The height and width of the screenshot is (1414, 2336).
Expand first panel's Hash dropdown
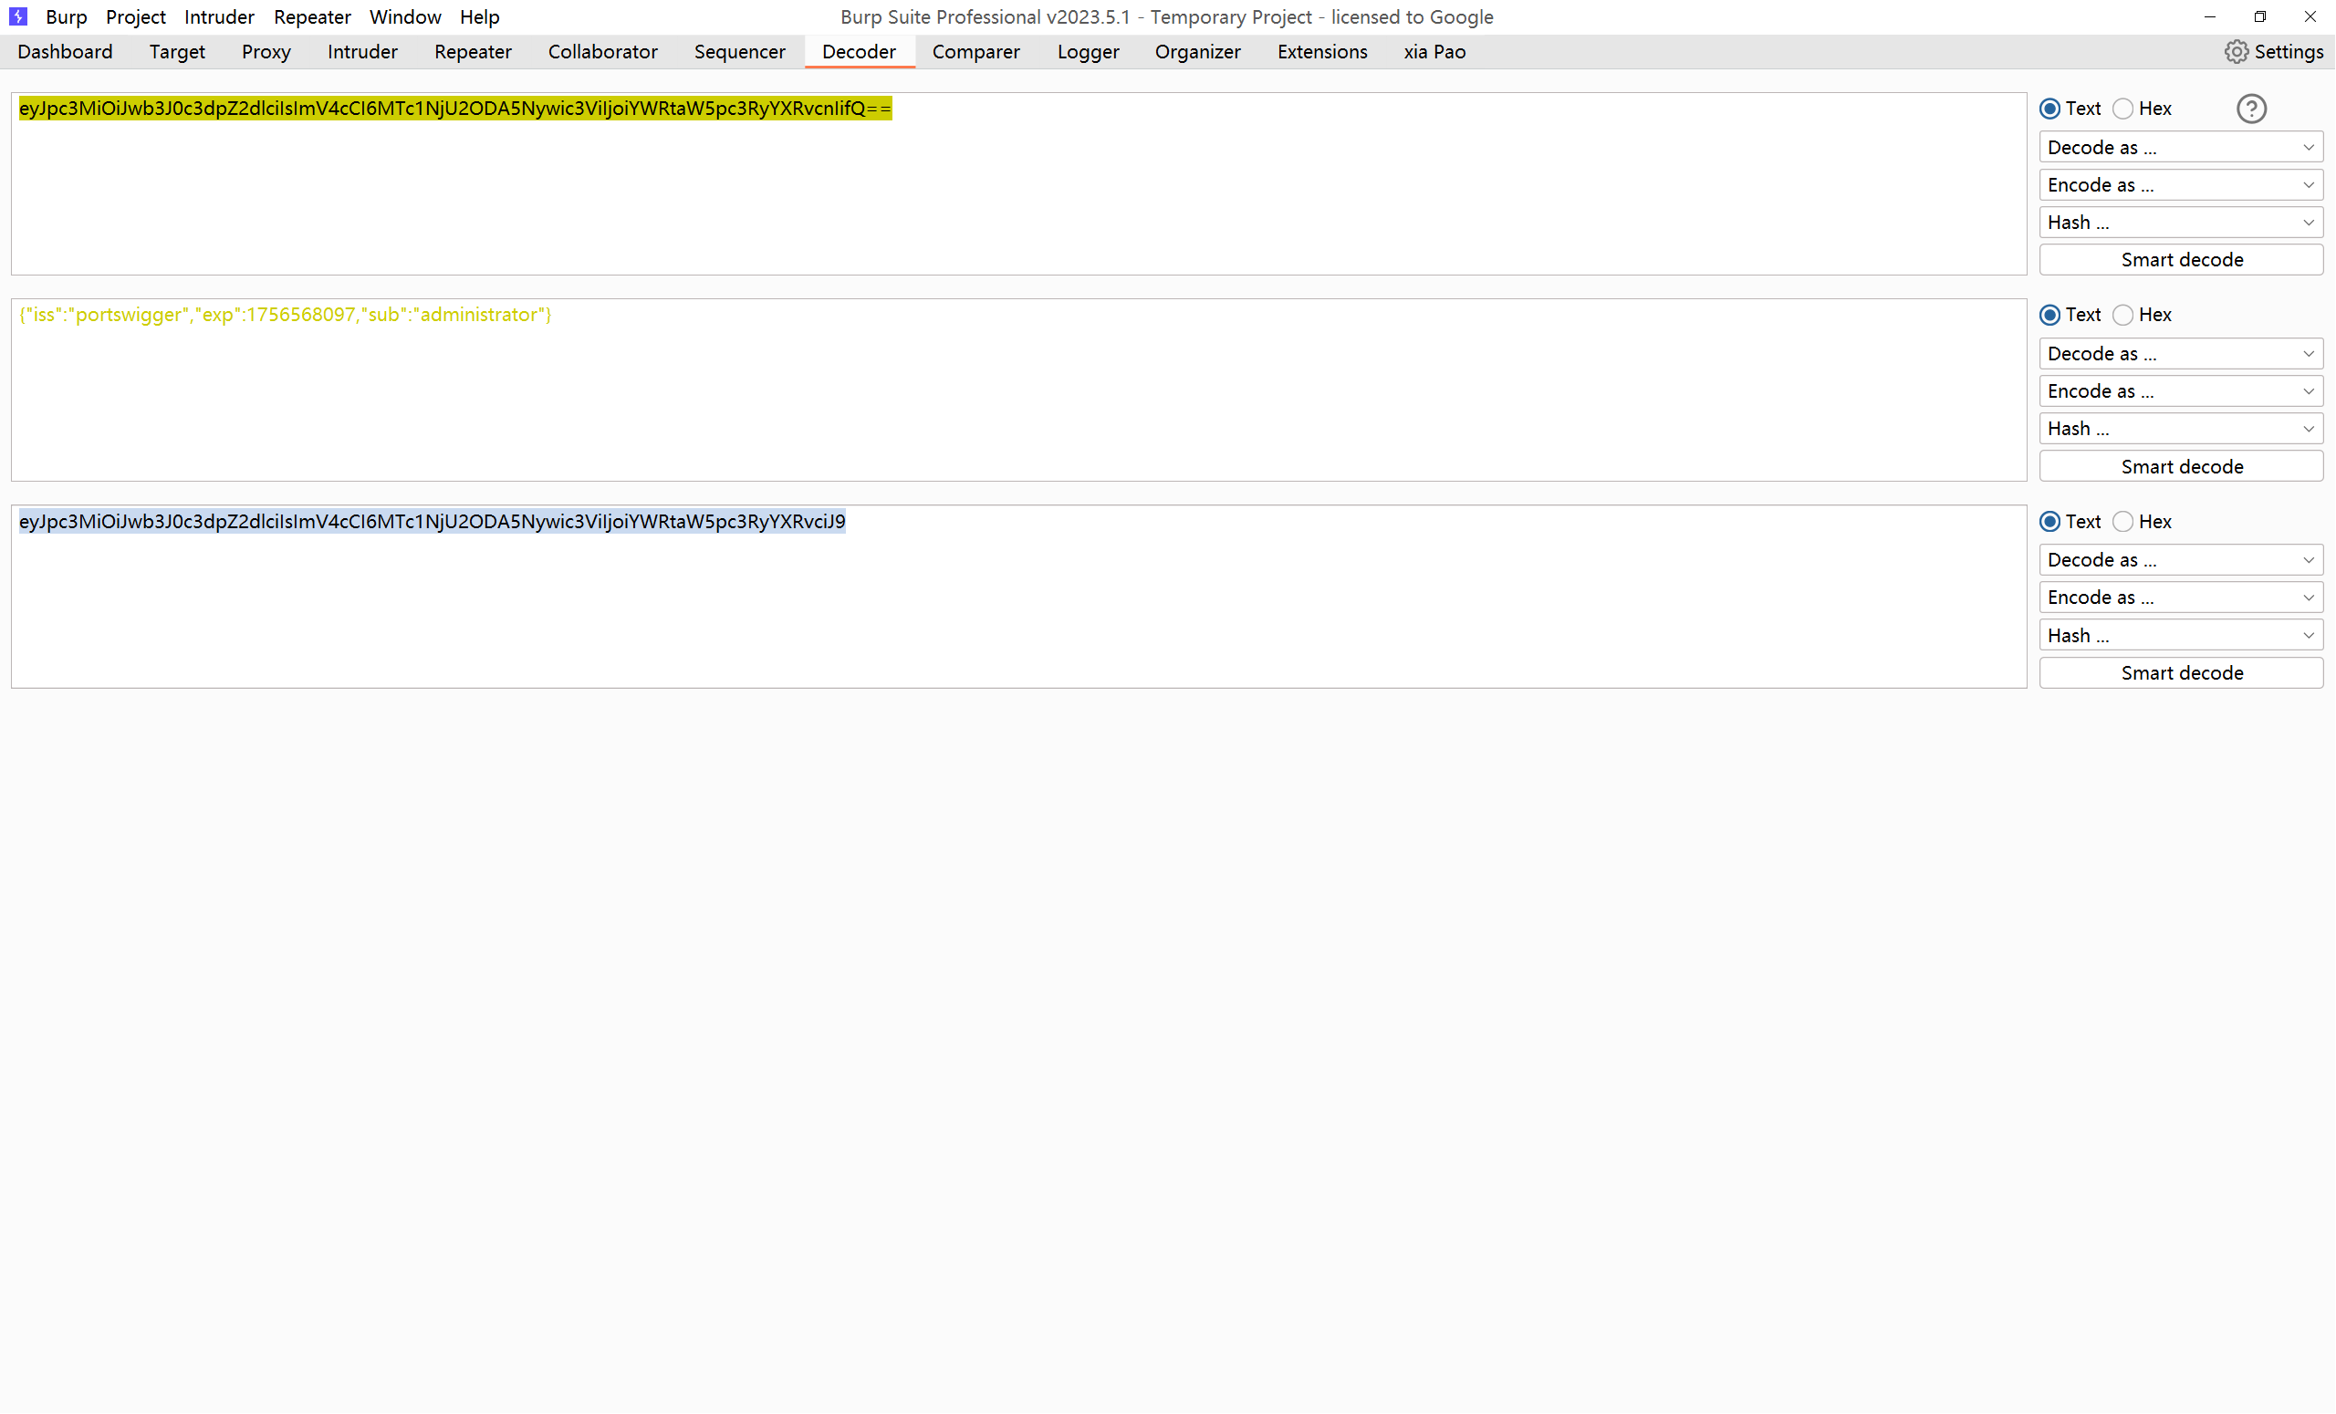pyautogui.click(x=2180, y=222)
